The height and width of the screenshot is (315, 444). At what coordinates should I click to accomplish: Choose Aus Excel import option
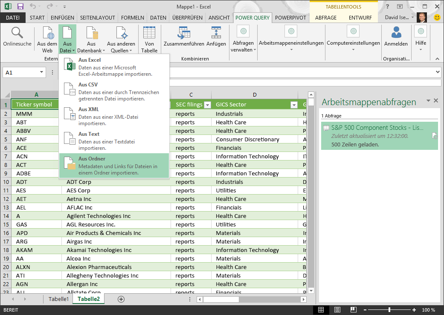pyautogui.click(x=114, y=67)
